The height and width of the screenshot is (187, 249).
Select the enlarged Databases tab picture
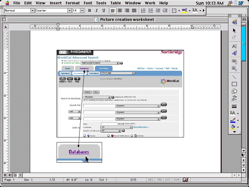pos(79,152)
